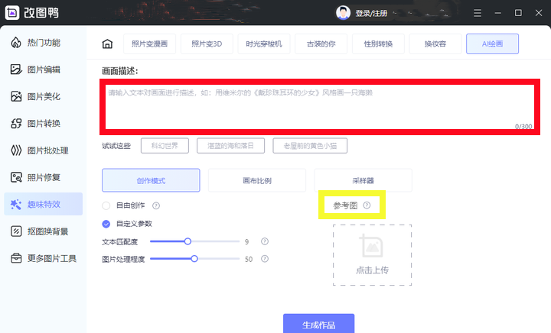This screenshot has height=333, width=551.
Task: Open the 性别转换 tab
Action: coord(378,44)
